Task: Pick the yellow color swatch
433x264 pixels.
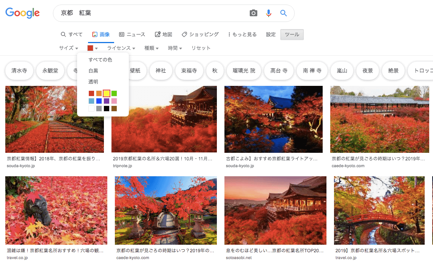Action: pos(106,93)
